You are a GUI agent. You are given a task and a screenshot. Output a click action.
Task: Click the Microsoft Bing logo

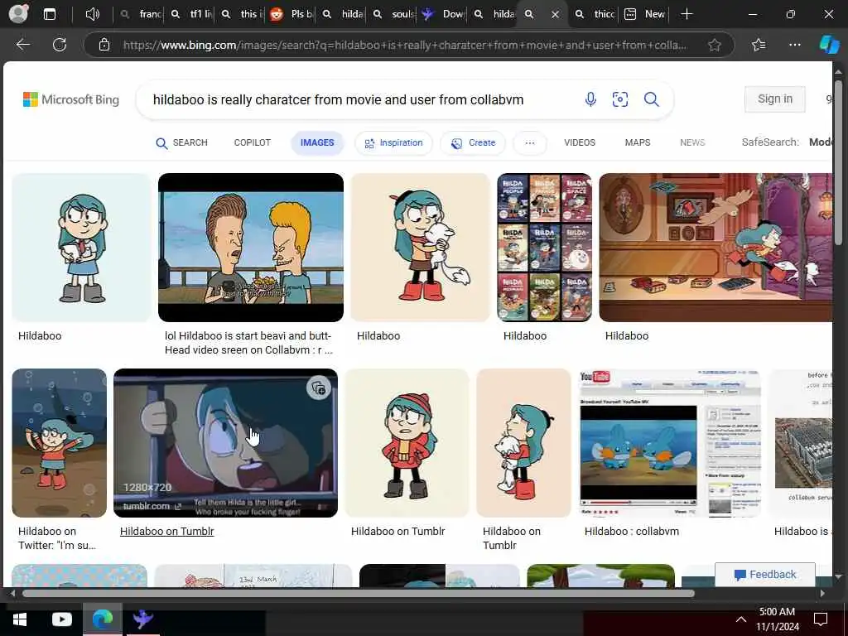71,99
